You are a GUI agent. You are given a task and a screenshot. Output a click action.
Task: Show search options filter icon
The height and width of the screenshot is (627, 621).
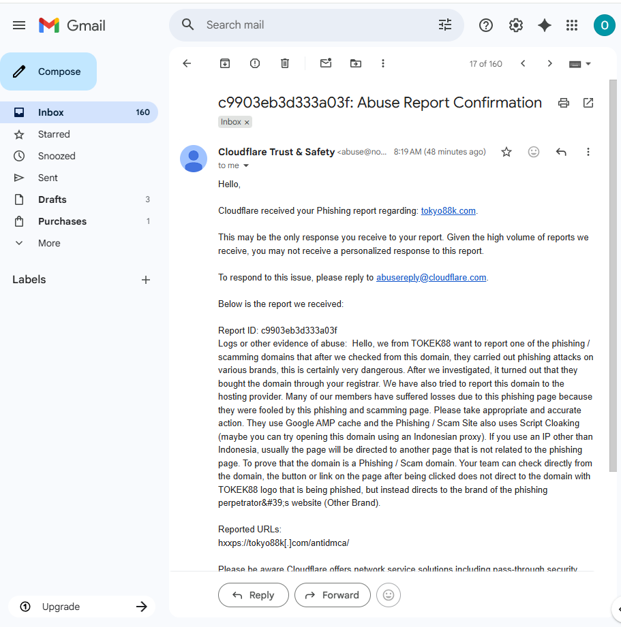coord(445,25)
